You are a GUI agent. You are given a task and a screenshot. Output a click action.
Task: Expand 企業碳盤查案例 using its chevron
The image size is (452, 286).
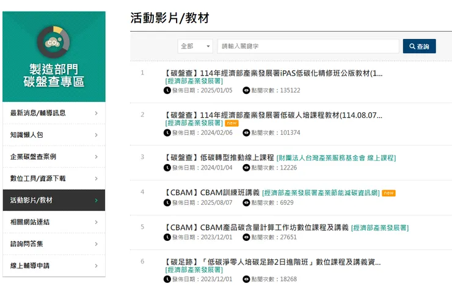(97, 157)
